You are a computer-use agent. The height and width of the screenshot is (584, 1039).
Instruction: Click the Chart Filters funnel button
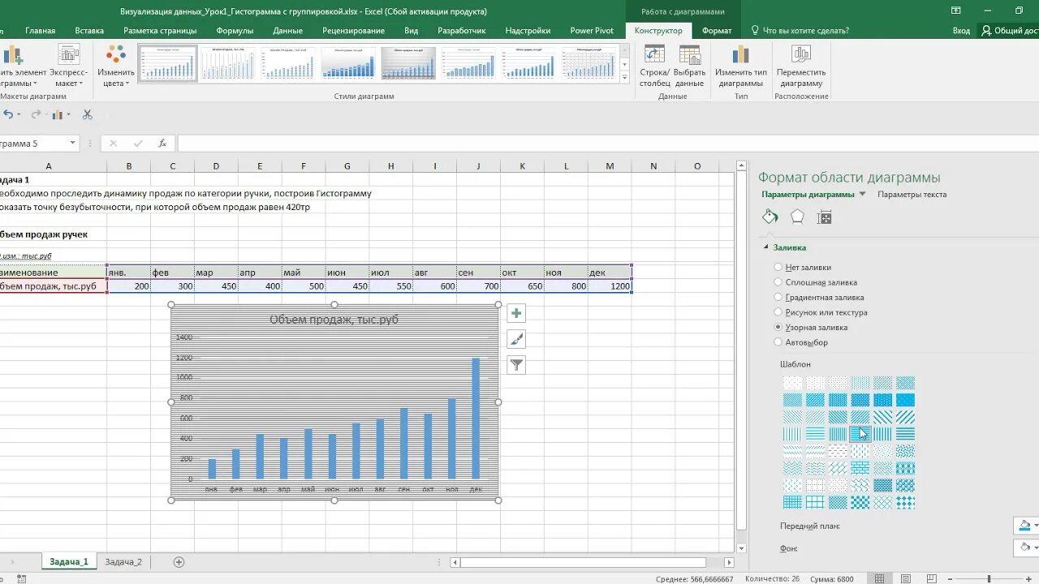[x=516, y=365]
